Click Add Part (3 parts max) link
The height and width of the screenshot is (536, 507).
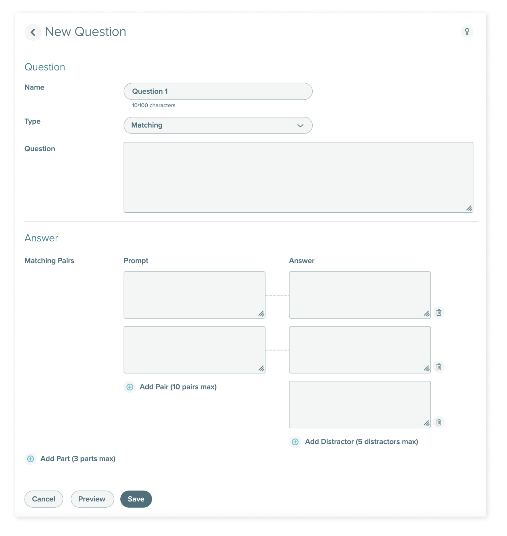pyautogui.click(x=78, y=459)
